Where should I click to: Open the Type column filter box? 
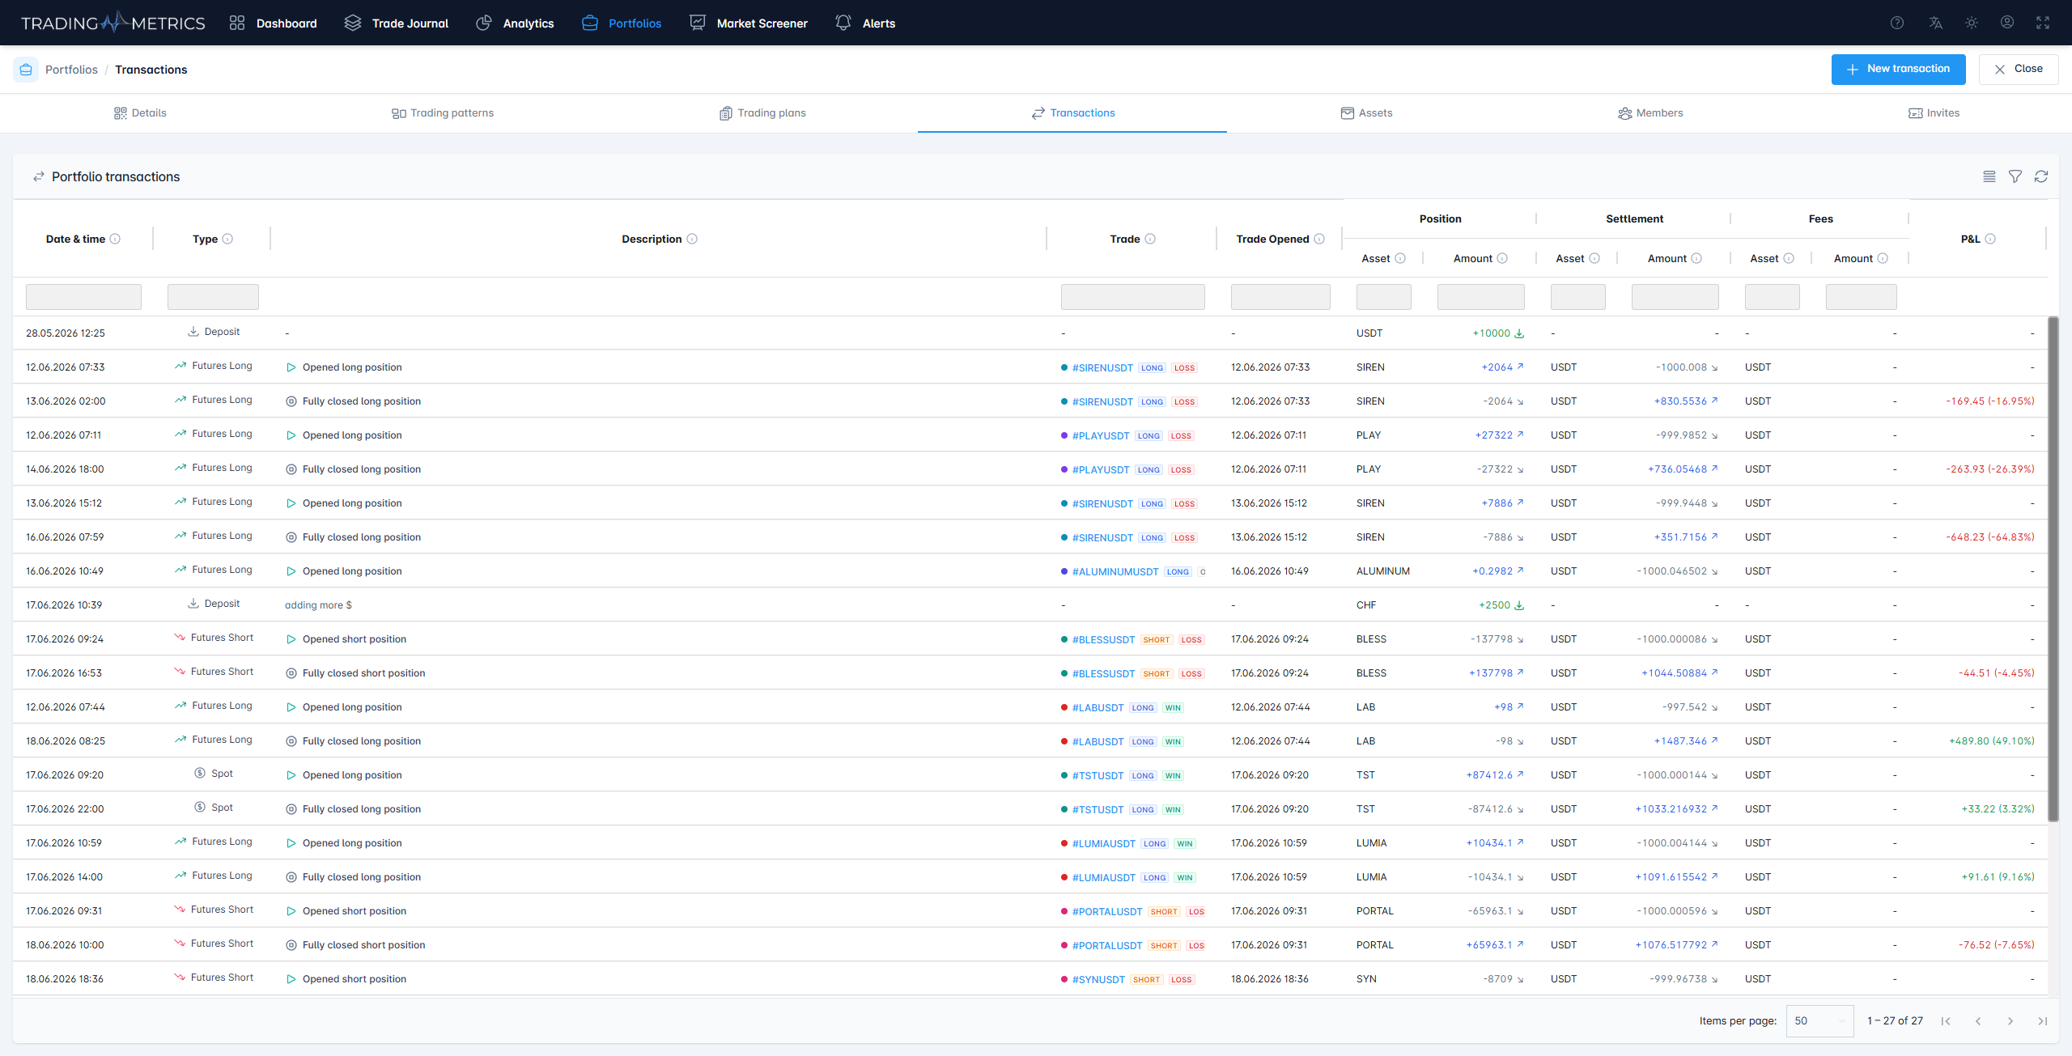pyautogui.click(x=213, y=296)
